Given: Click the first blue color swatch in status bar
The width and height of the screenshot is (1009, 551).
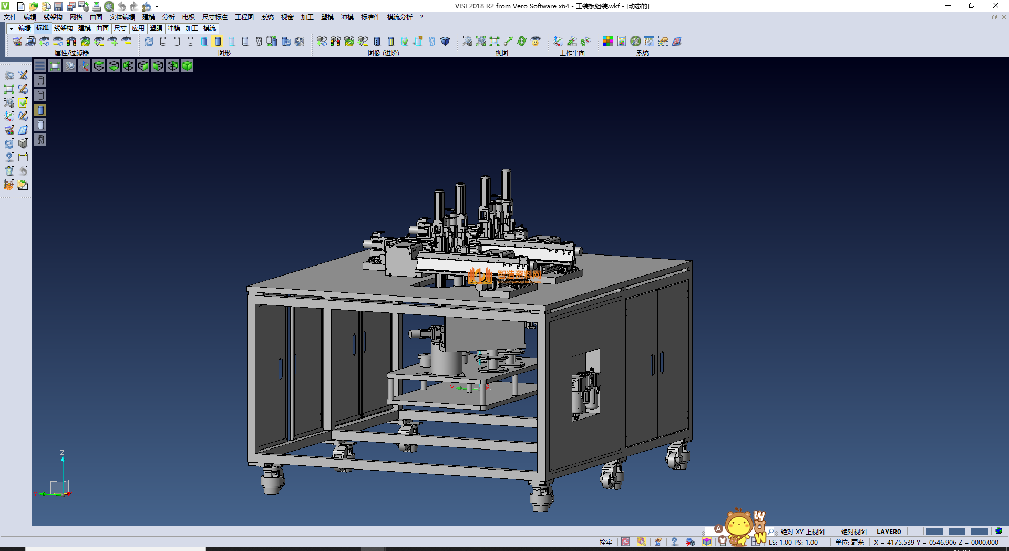Looking at the screenshot, I should (934, 532).
